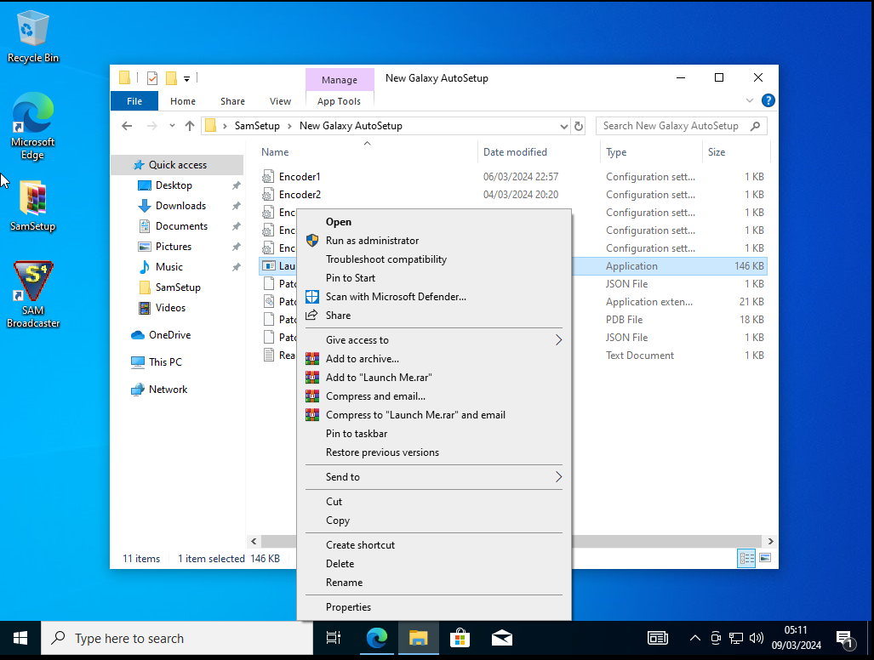Select Properties in the context menu
This screenshot has height=660, width=874.
[348, 607]
